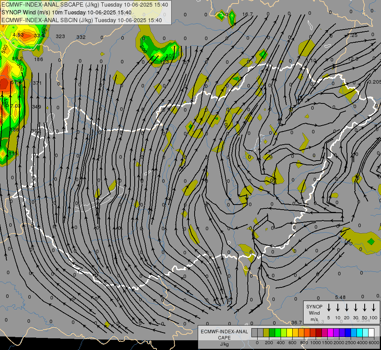
Task: Click the 30 m/s wind arrow in legend
Action: pyautogui.click(x=356, y=307)
